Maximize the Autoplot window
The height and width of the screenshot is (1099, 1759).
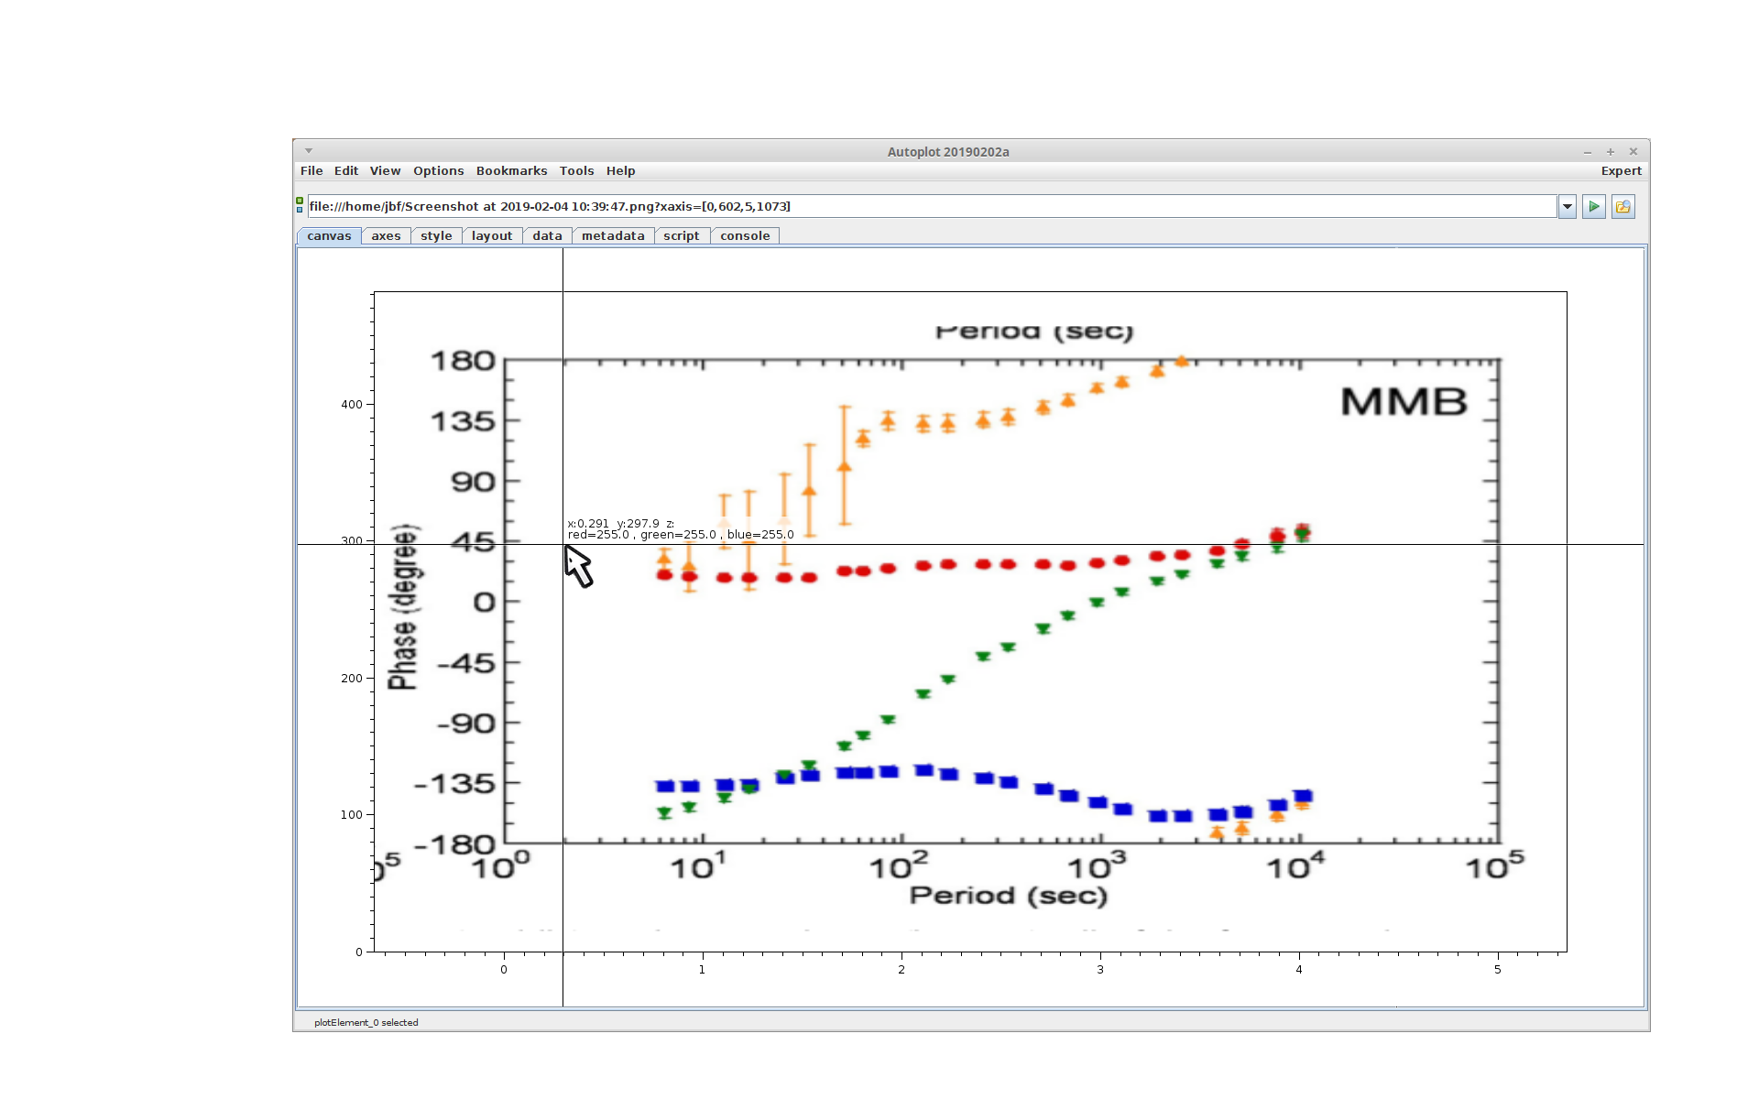point(1610,152)
